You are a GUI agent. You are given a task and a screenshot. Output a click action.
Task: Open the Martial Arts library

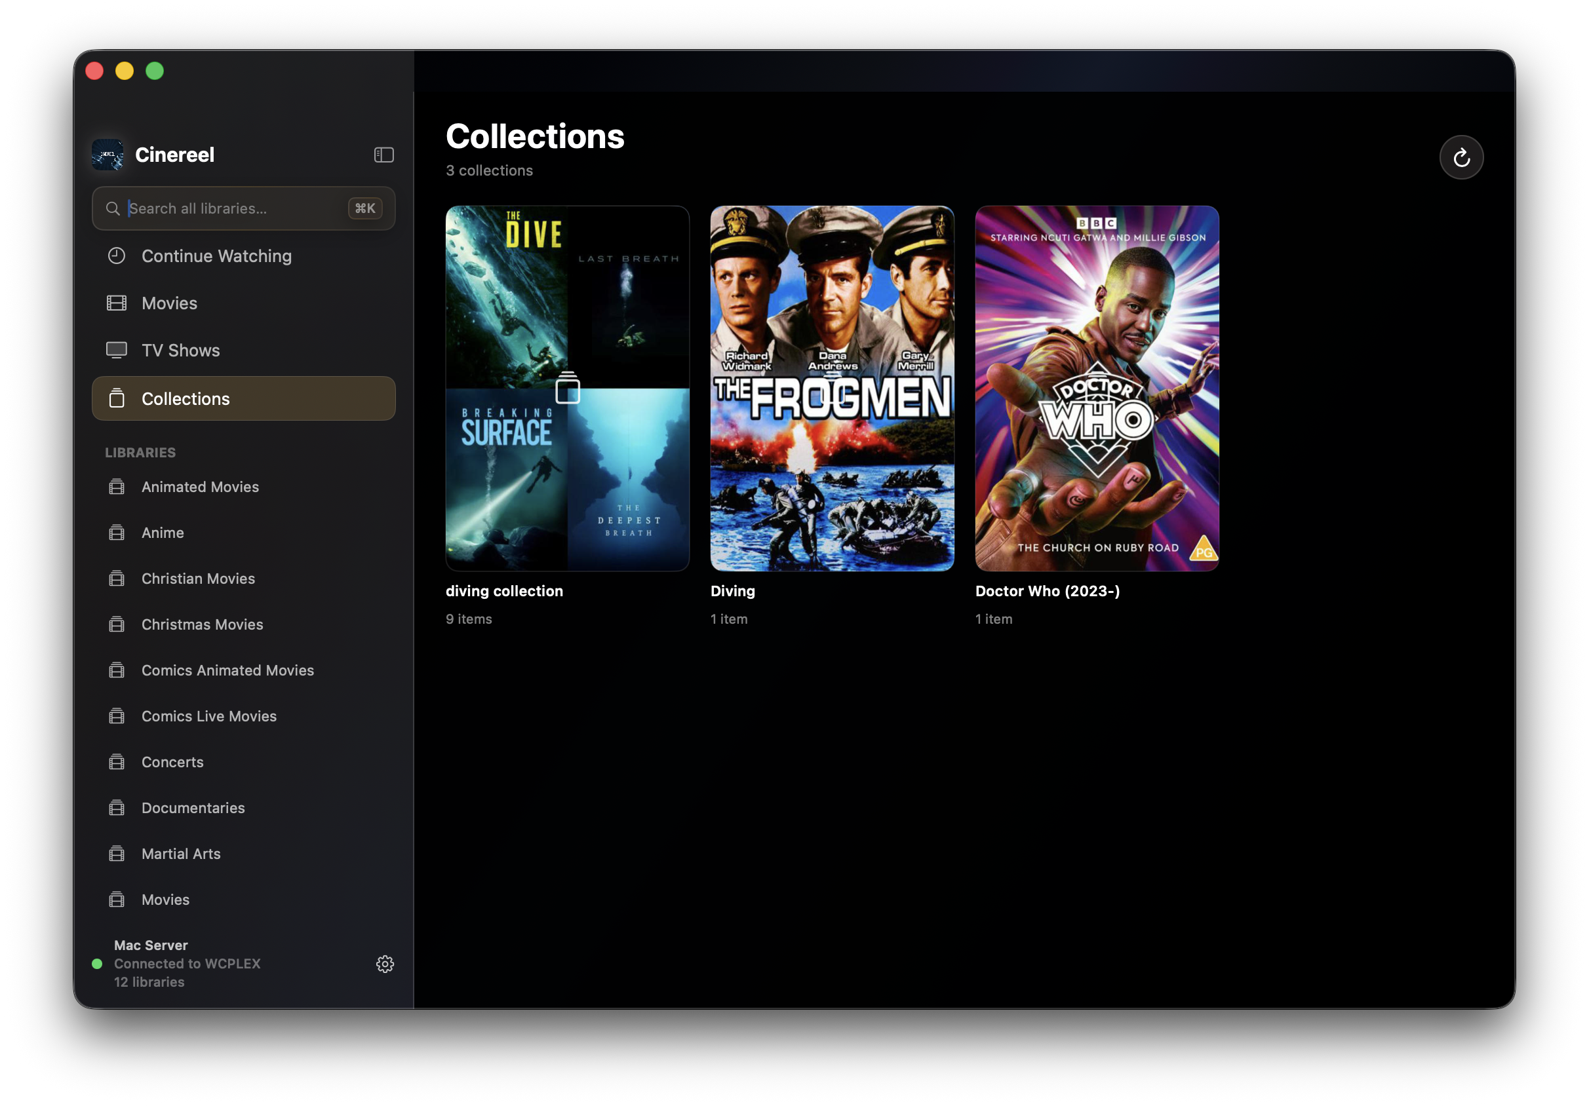coord(244,854)
